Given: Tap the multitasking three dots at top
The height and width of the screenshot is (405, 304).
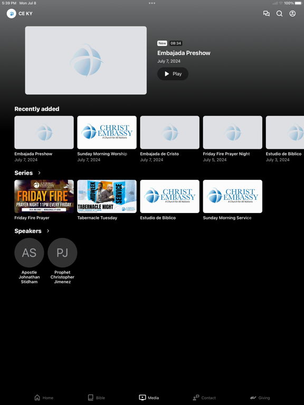Looking at the screenshot, I should point(152,3).
